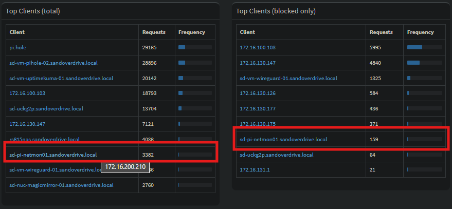This screenshot has height=209, width=452.
Task: Click the 5995 blocked requests value
Action: point(375,47)
